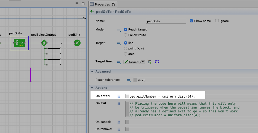This screenshot has width=258, height=133.
Task: Select the pedSelectOutput diamond block
Action: pos(44,43)
